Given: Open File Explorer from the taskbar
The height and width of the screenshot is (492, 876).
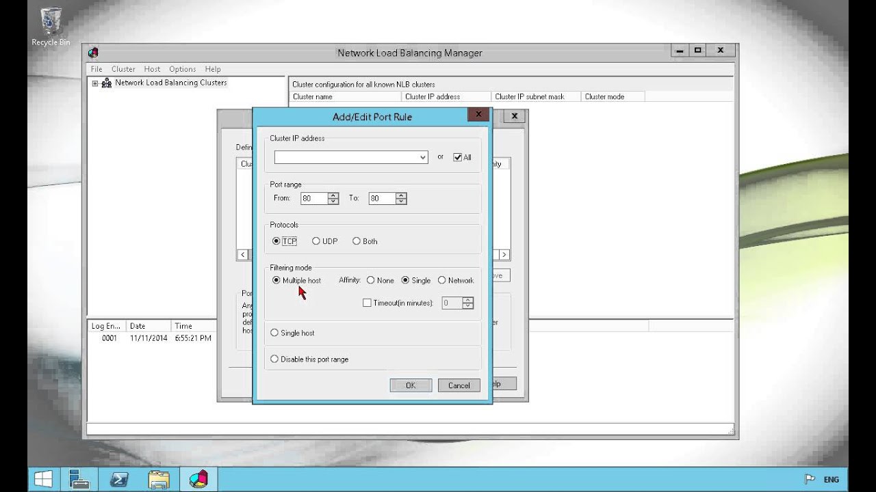Looking at the screenshot, I should click(159, 479).
